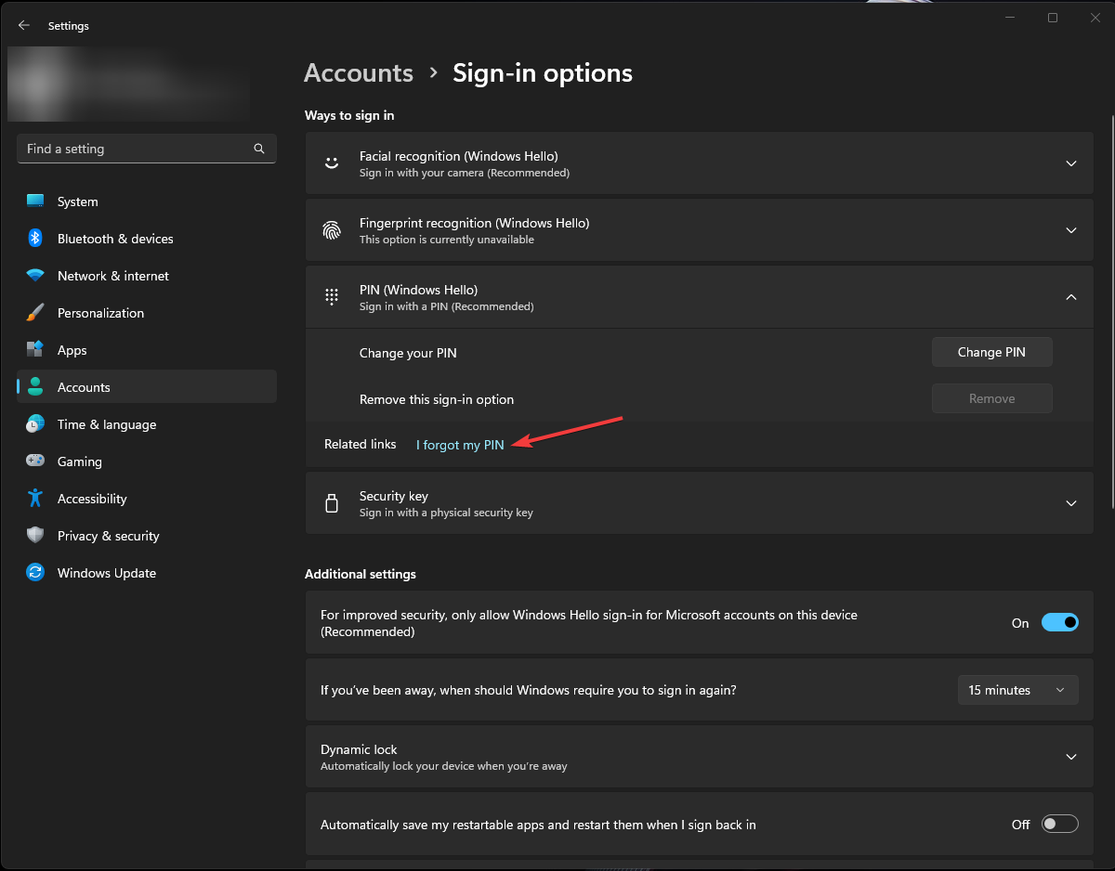
Task: Go to Time & language settings
Action: (x=107, y=424)
